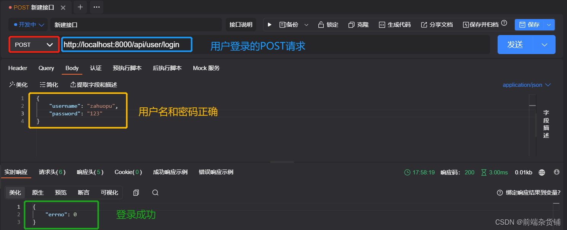Open the response search magnifier icon
This screenshot has width=567, height=230.
[155, 193]
